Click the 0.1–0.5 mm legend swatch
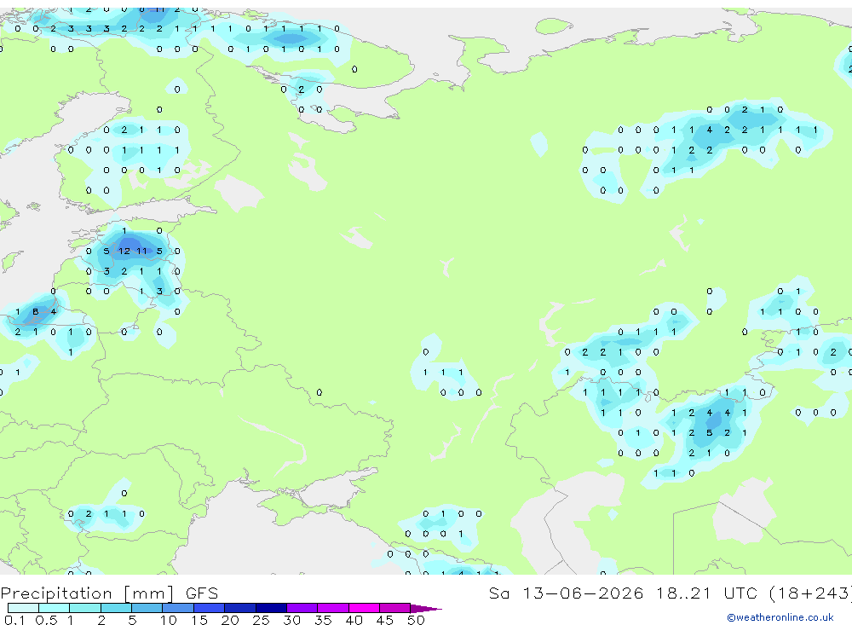Viewport: 852px width, 625px height. click(x=23, y=608)
